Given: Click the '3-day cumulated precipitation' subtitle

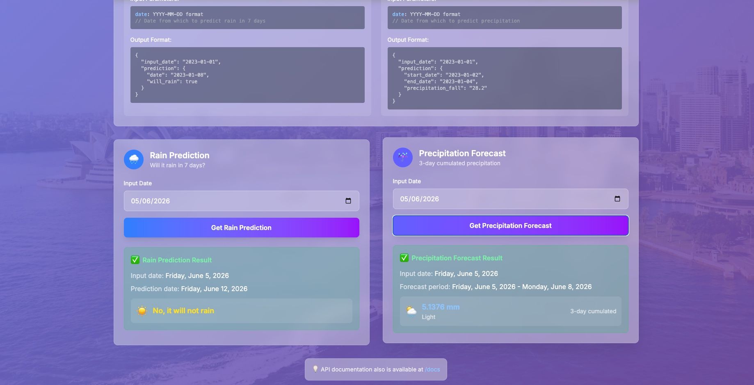Looking at the screenshot, I should [x=459, y=163].
